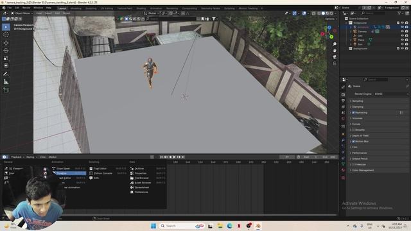Screen dimensions: 411x231
Task: Toggle the Motion Blur checkbox
Action: click(353, 141)
